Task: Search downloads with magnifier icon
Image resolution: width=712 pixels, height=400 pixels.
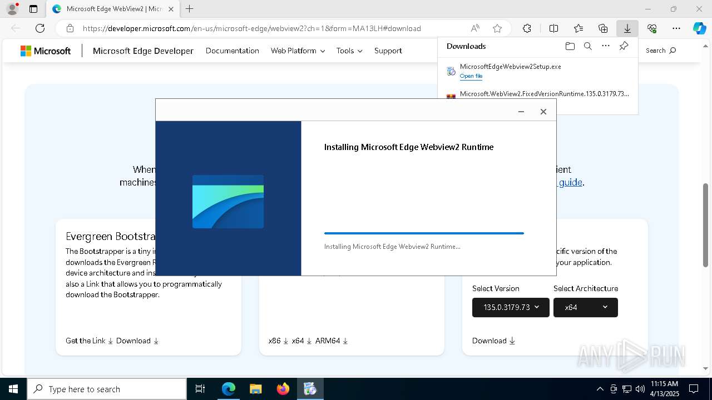Action: [587, 46]
